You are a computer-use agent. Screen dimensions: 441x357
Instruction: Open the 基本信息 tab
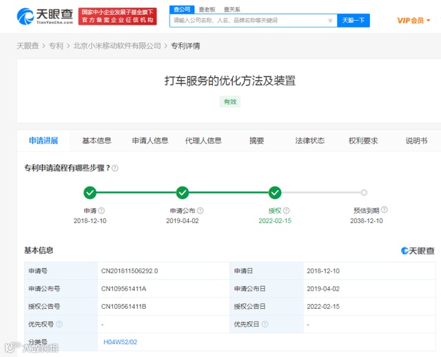[96, 141]
